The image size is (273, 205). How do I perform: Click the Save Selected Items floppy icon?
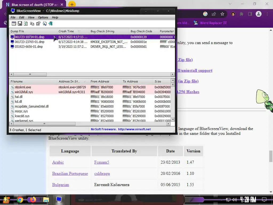pyautogui.click(x=20, y=23)
